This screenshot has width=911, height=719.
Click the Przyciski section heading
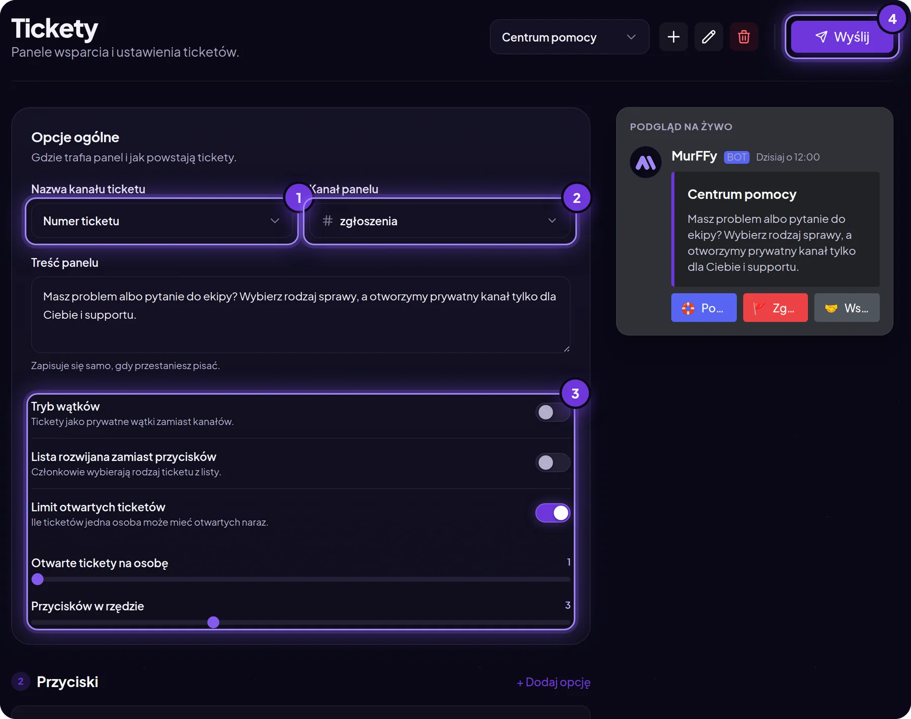(67, 682)
